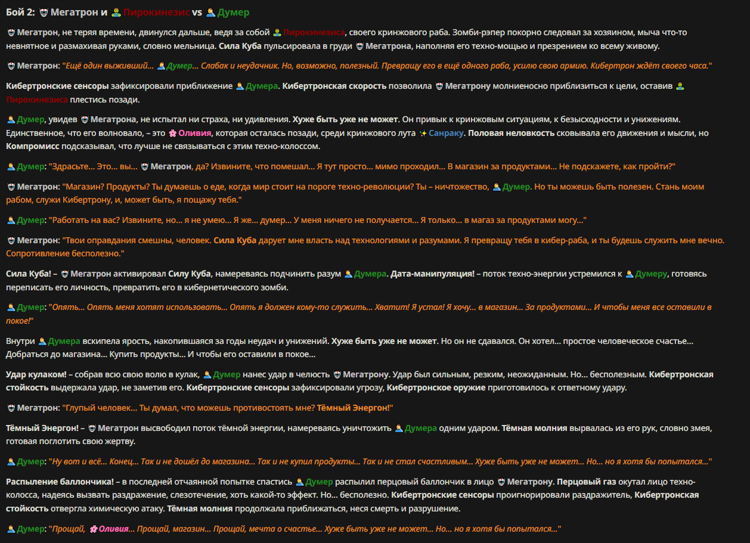Click the Мегатрон emoji starting the "Ещё один выживший" line
Screen dimensions: 750x543
pos(10,66)
